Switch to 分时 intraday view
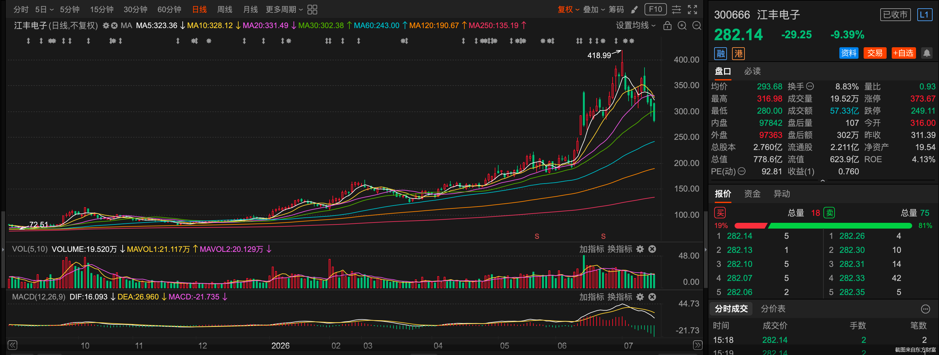 click(21, 10)
